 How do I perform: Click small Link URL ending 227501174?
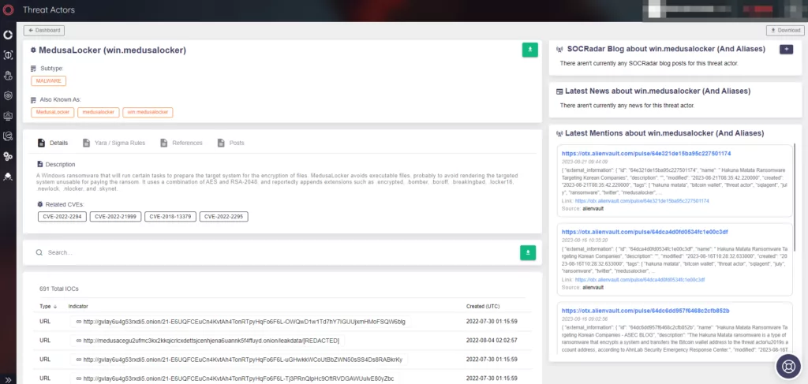click(x=642, y=201)
